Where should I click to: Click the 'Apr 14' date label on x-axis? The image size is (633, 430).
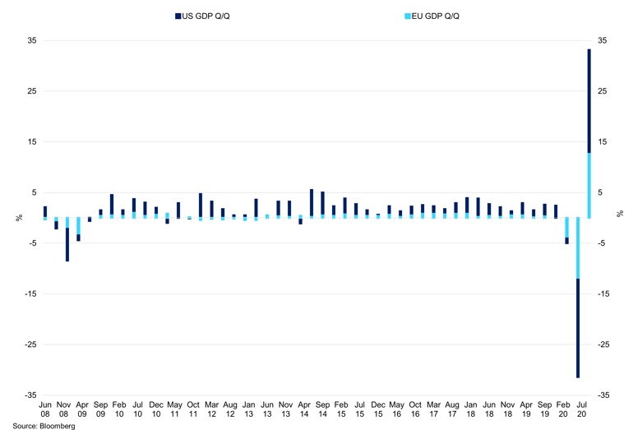[x=304, y=410]
